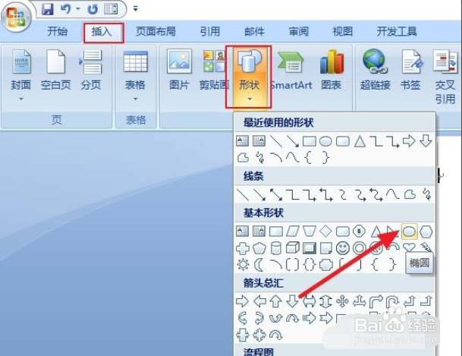This screenshot has width=462, height=356.
Task: Select the circular arrow under 箭头总汇
Action: pos(276,335)
